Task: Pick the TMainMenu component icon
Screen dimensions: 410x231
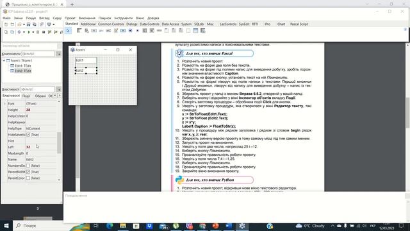Action: tap(79, 31)
